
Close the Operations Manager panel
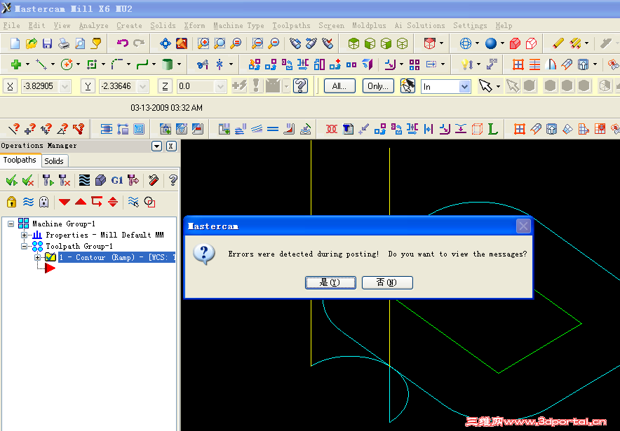[171, 146]
